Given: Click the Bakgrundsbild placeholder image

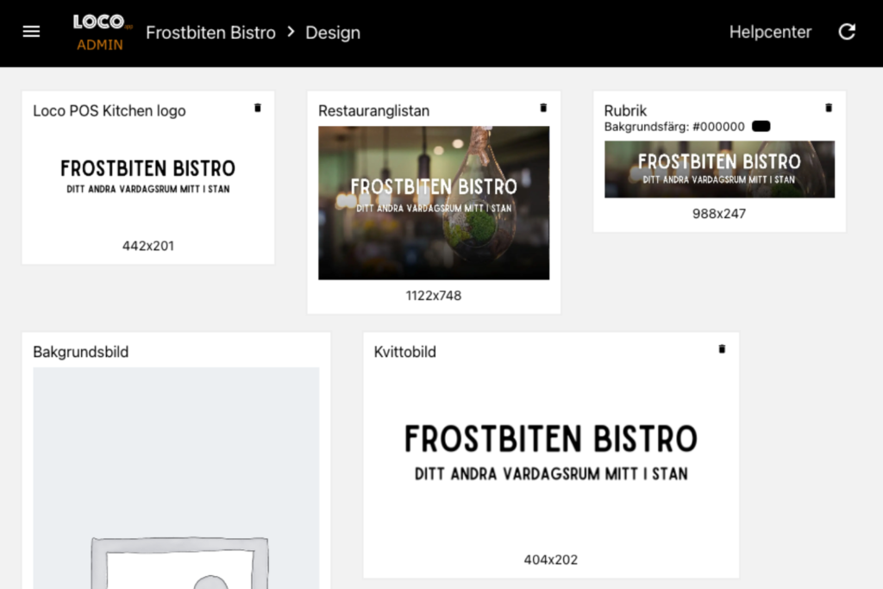Looking at the screenshot, I should pos(176,478).
